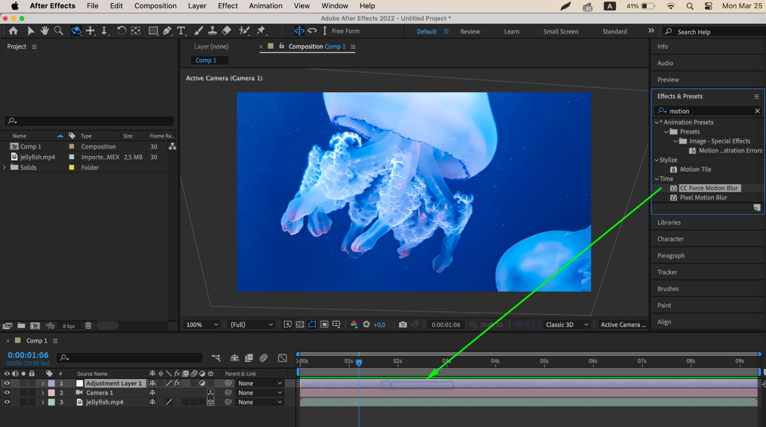Select the Puppet Pin tool

[x=261, y=31]
